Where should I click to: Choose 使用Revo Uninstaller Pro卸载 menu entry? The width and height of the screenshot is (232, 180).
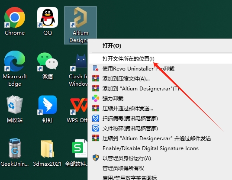[x=160, y=69]
